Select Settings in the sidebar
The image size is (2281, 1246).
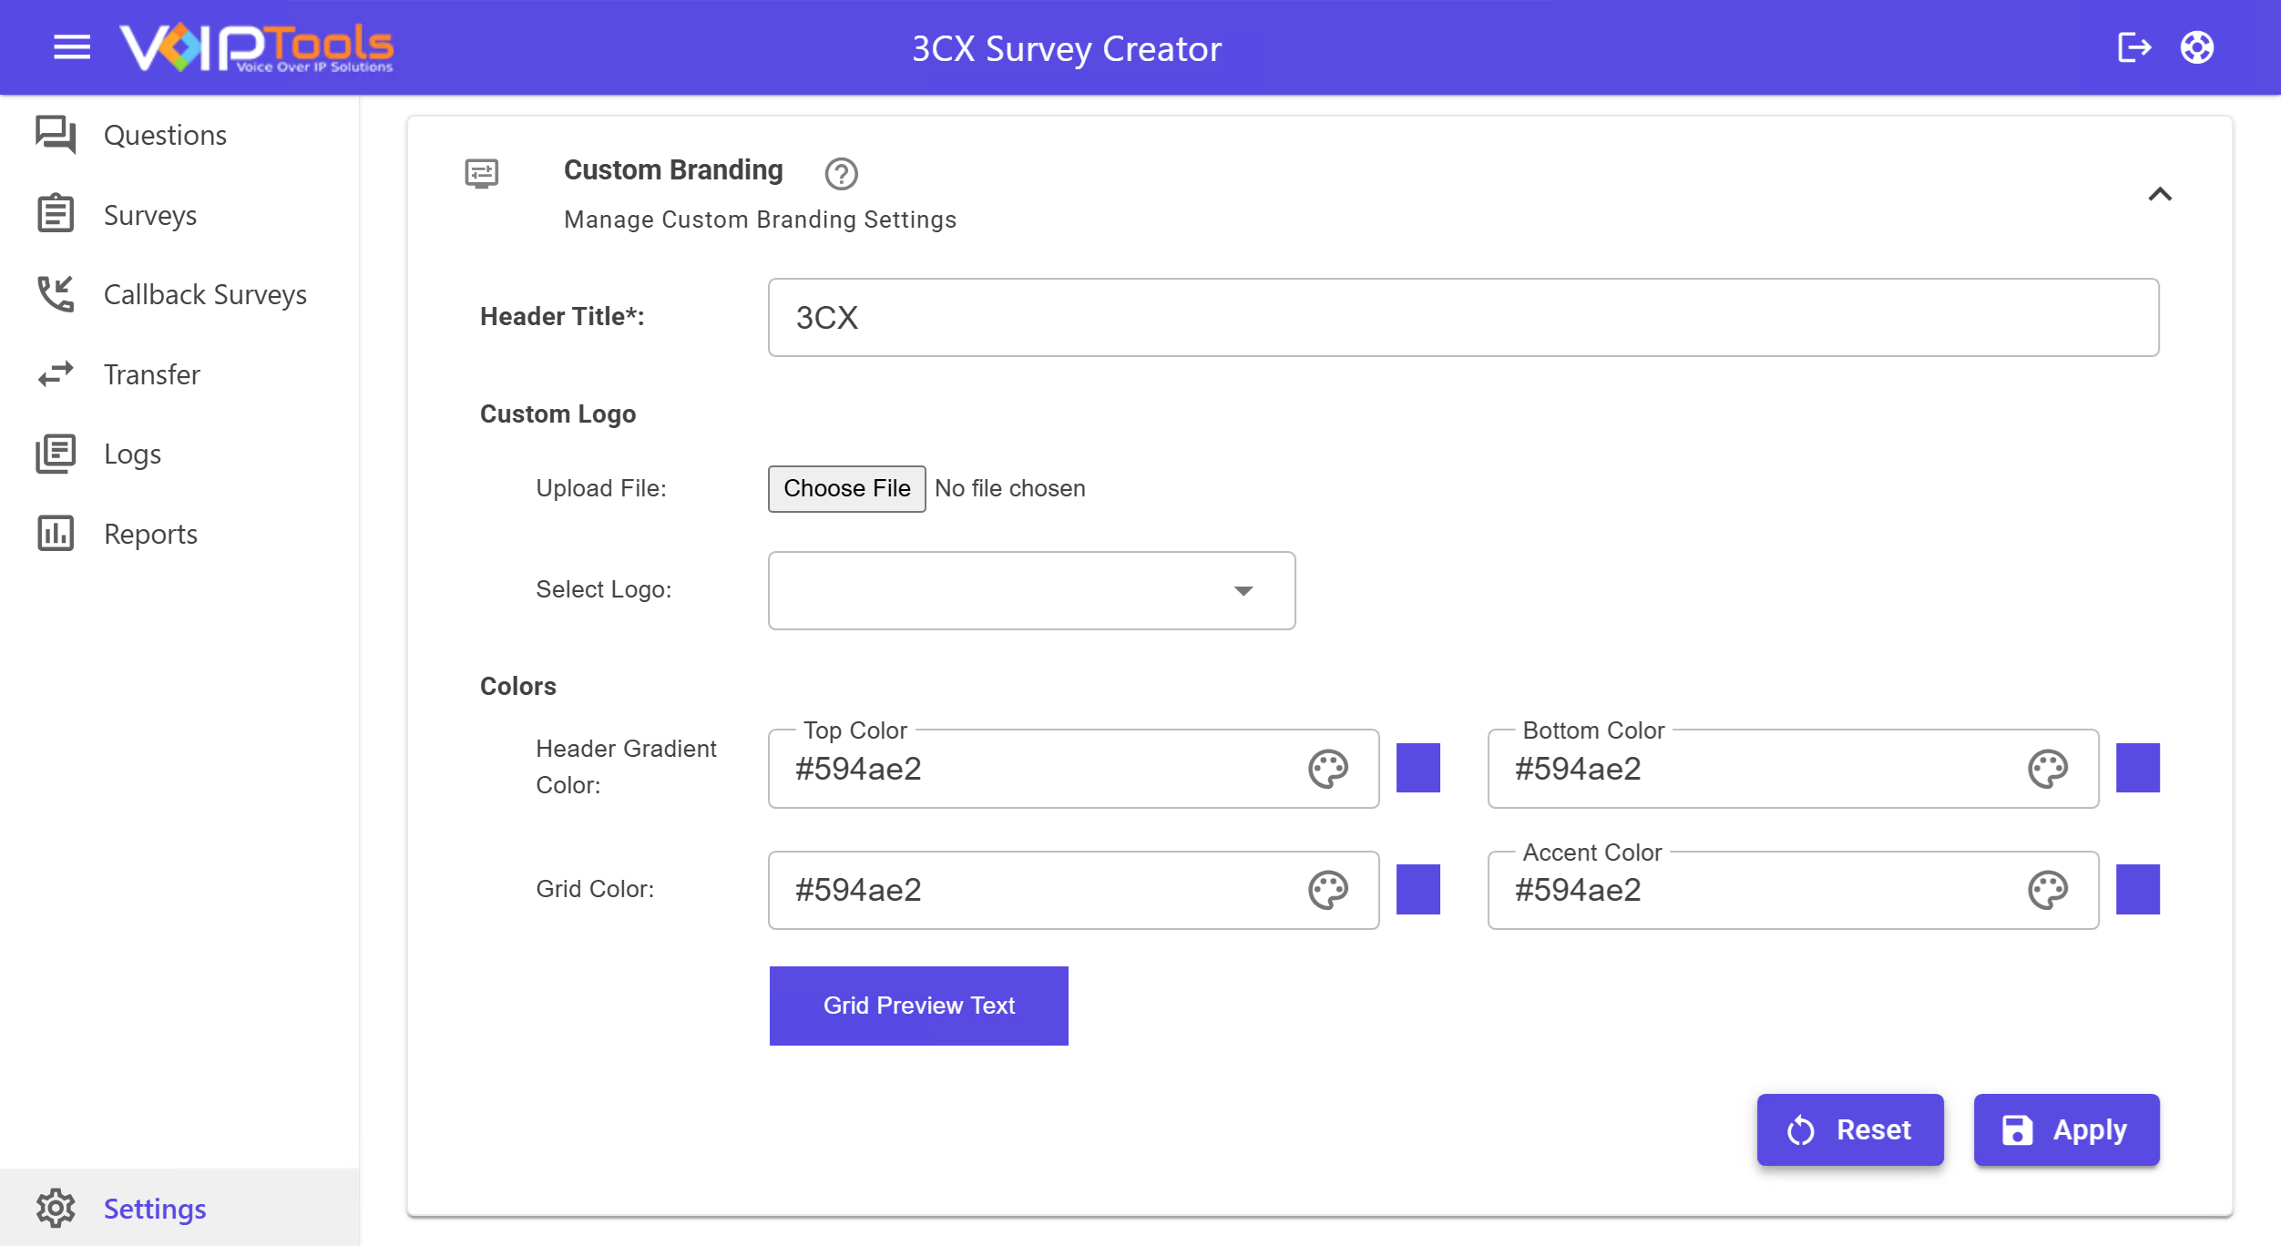[x=179, y=1208]
